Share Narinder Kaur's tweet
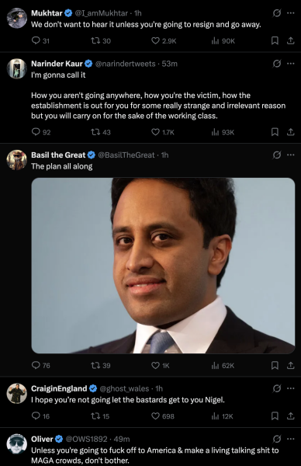301x466 pixels. coord(291,132)
